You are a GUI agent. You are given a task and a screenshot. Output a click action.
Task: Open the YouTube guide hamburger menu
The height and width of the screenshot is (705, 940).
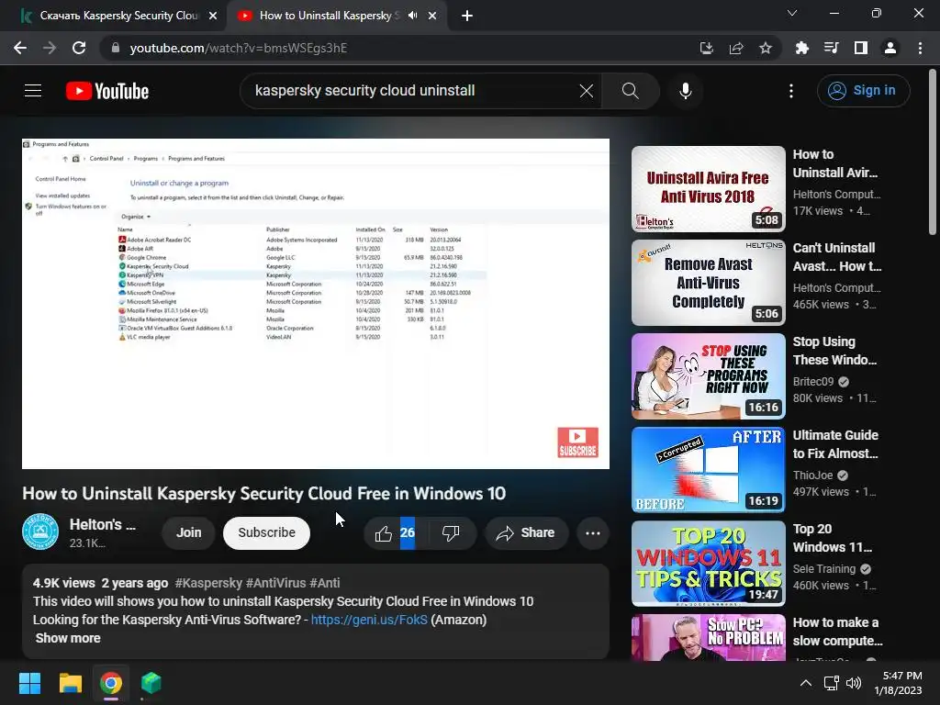(x=33, y=91)
